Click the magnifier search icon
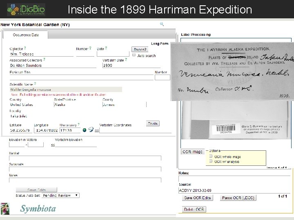Viewport: 294px width, 220px height. point(162,24)
